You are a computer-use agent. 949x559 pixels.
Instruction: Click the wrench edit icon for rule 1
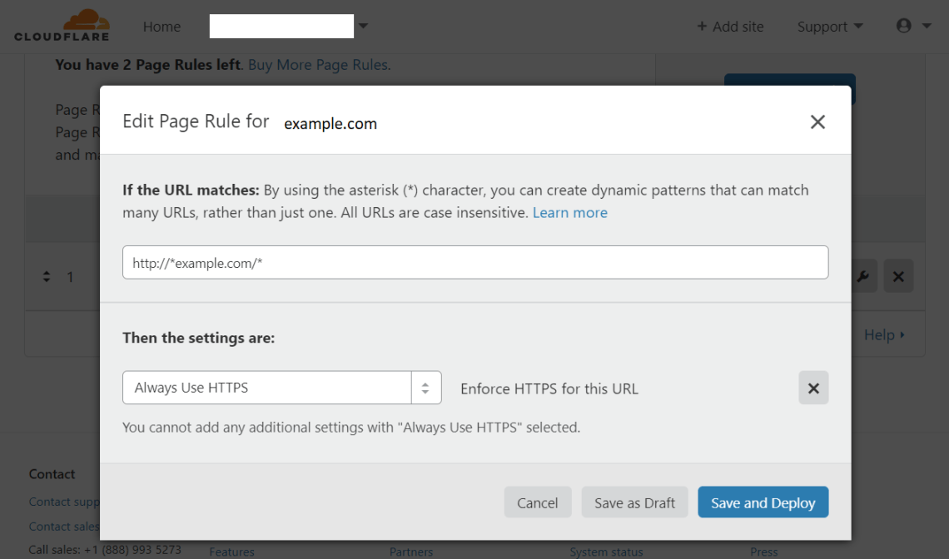click(862, 276)
